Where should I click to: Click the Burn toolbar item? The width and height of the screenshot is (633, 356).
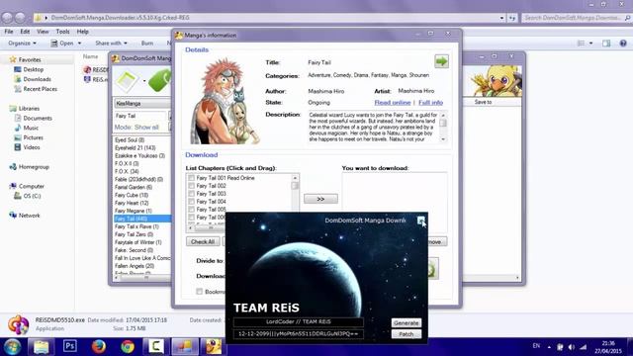147,43
